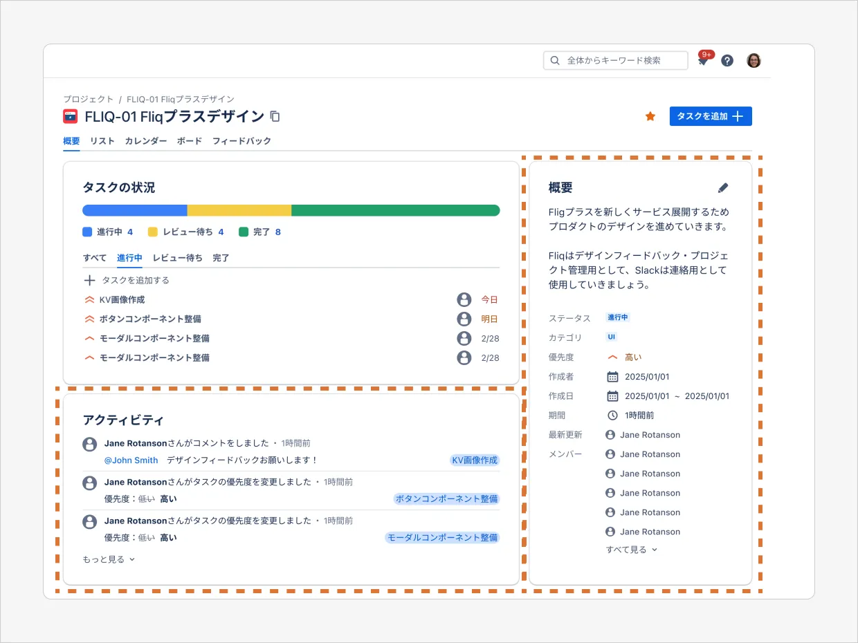
Task: Select the レビュー待ち task filter tab
Action: coord(178,258)
